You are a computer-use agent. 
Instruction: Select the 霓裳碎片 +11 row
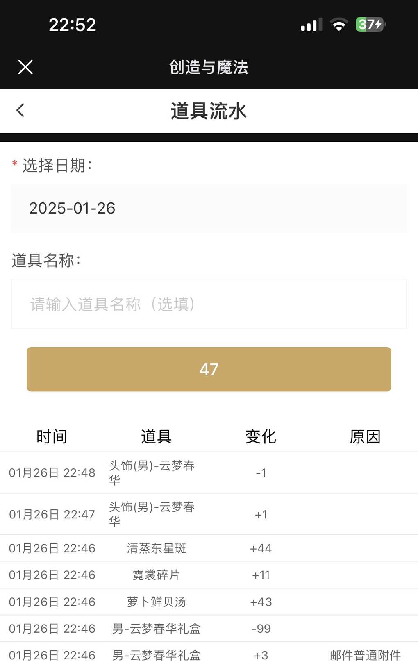pyautogui.click(x=209, y=575)
